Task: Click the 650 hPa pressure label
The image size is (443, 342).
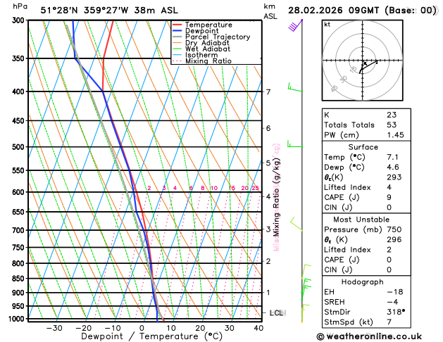Action: pyautogui.click(x=20, y=212)
